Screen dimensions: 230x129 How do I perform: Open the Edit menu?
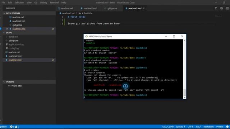(10, 3)
